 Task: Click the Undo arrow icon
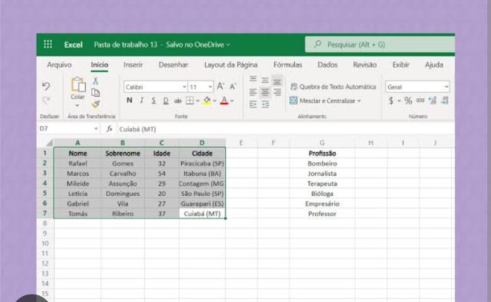(46, 86)
